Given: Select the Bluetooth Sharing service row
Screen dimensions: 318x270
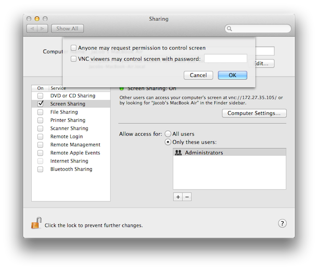Looking at the screenshot, I should [x=71, y=169].
